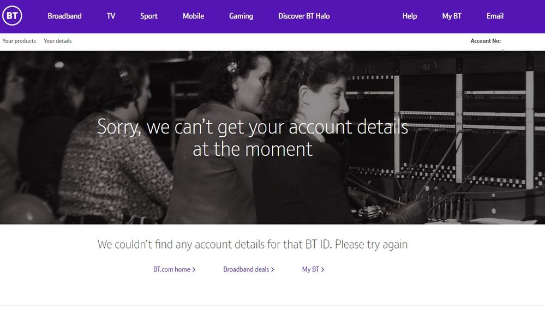Go to the Mobile section
The image size is (545, 309).
point(193,16)
